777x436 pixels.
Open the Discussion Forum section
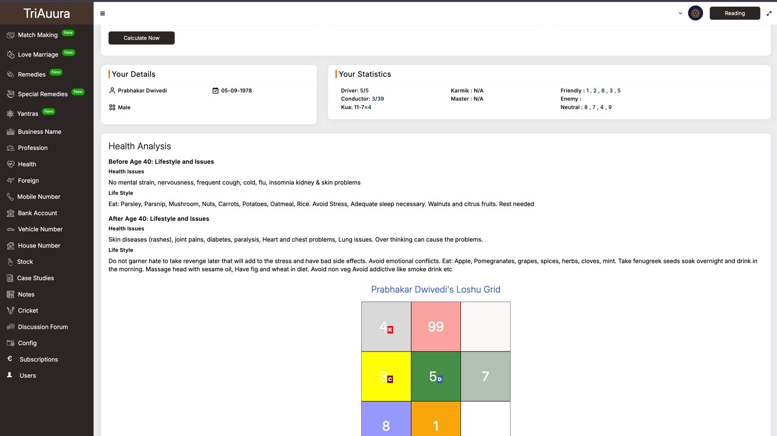(43, 327)
